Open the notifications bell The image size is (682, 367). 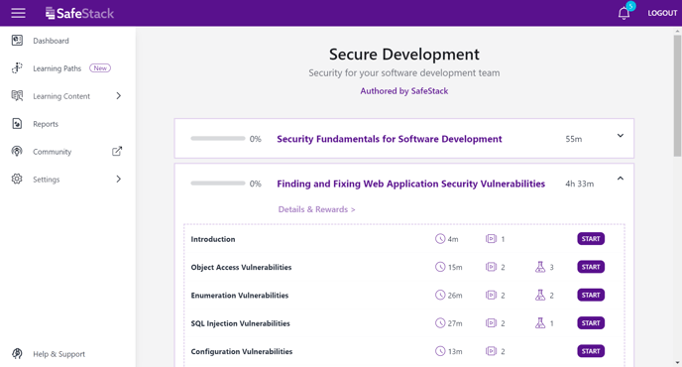[x=624, y=13]
